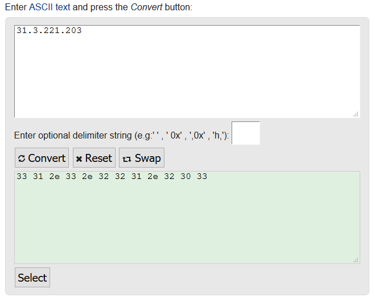Click the X icon on the Reset button
The image size is (375, 301).
[79, 158]
